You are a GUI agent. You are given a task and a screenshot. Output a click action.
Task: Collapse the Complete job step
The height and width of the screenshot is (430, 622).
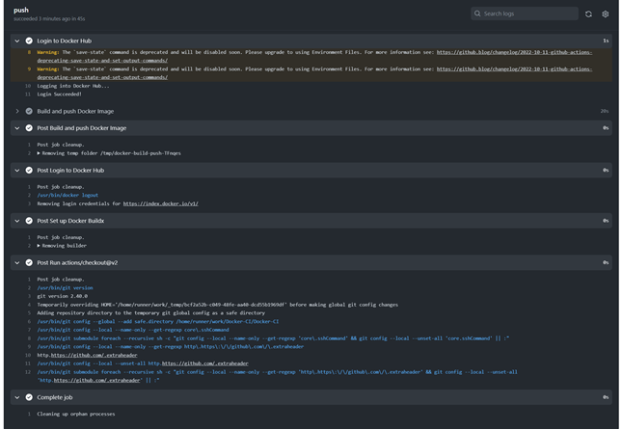(17, 397)
